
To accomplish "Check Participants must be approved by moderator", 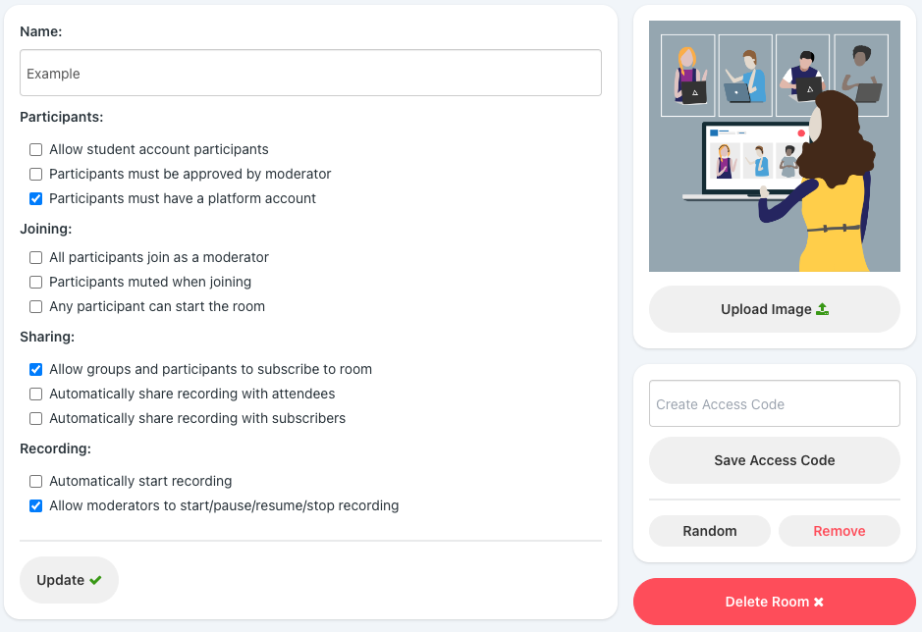I will pos(36,174).
